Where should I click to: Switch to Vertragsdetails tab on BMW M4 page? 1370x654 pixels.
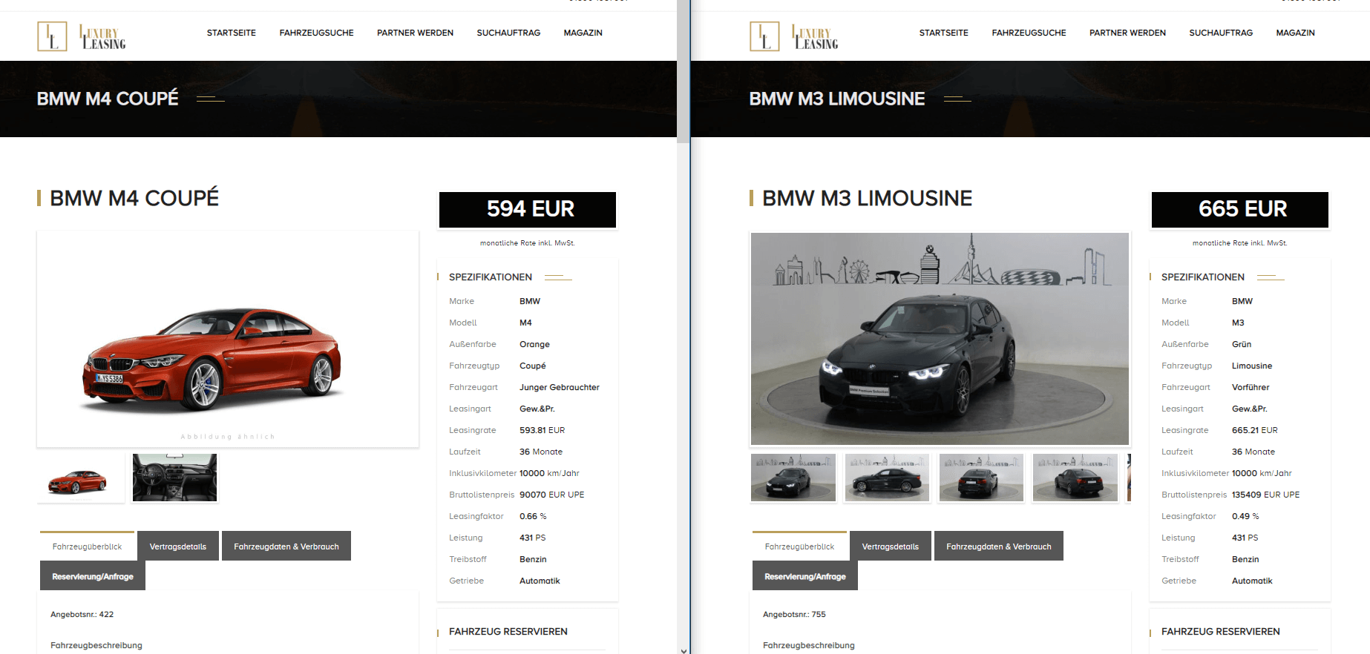178,546
